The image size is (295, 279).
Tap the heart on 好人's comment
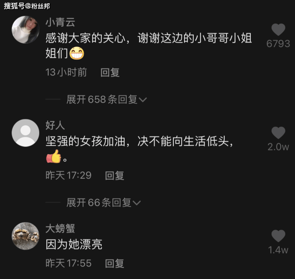278,133
